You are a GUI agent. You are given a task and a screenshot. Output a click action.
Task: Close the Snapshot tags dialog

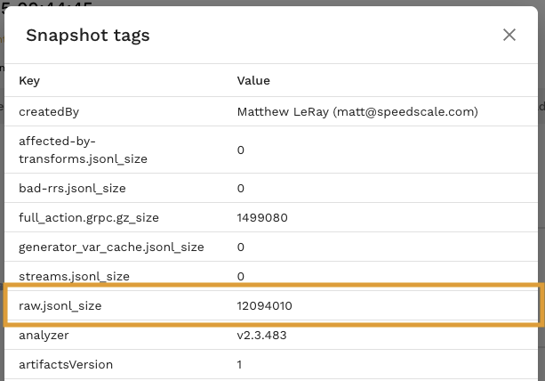(x=509, y=35)
